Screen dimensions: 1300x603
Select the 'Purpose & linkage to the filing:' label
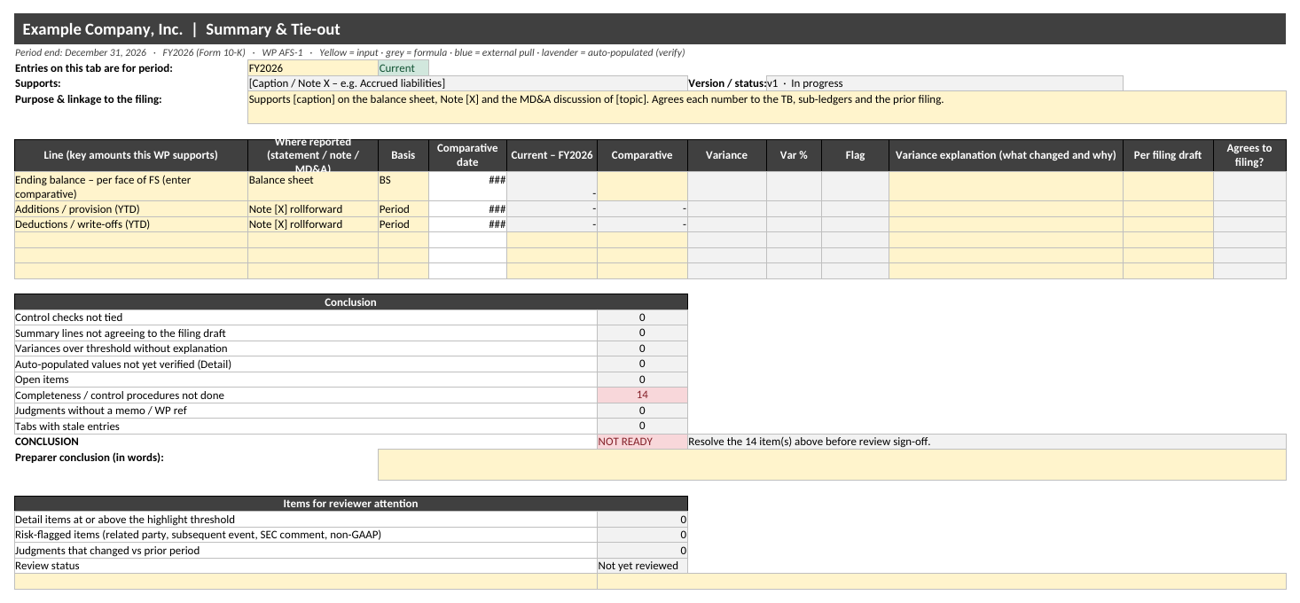pos(89,99)
